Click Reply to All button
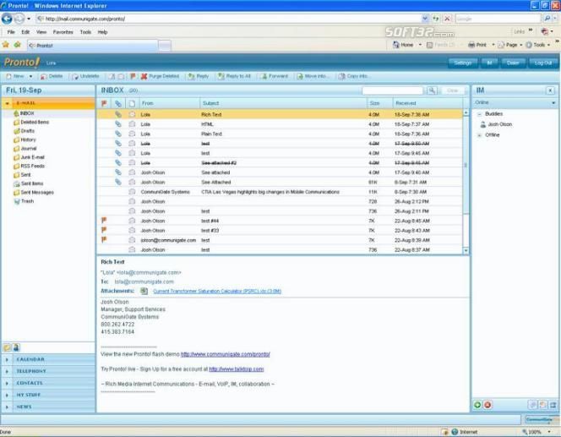This screenshot has width=561, height=437. pos(234,76)
